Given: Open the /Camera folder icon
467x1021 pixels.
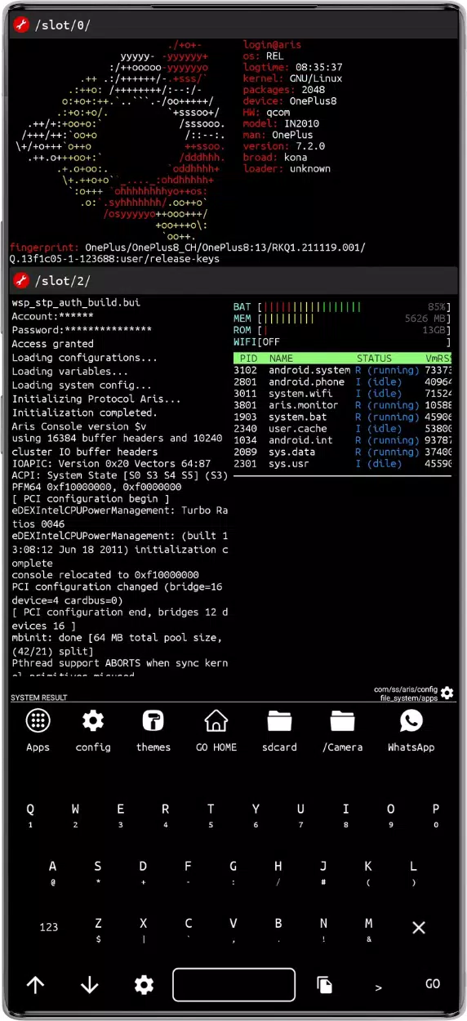Looking at the screenshot, I should pos(342,720).
